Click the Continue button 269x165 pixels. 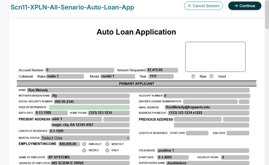(245, 6)
